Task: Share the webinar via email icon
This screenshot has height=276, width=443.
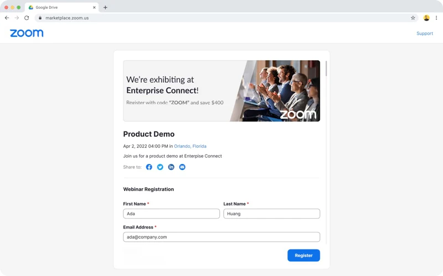Action: coord(182,167)
